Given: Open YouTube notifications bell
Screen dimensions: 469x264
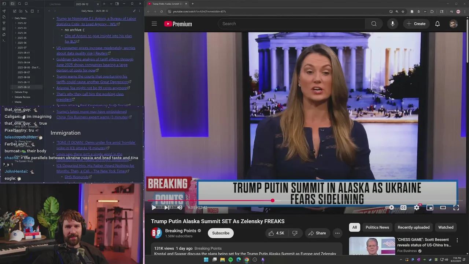Looking at the screenshot, I should click(437, 23).
